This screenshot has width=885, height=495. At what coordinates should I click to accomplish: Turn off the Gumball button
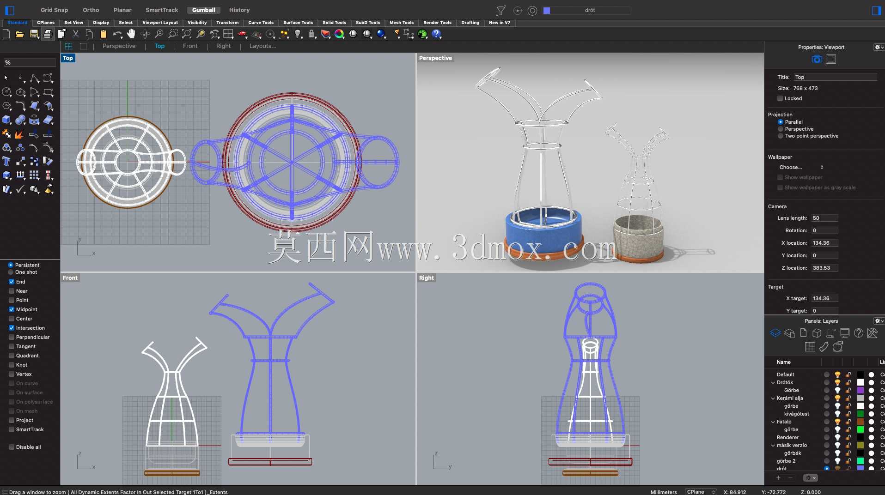coord(204,10)
